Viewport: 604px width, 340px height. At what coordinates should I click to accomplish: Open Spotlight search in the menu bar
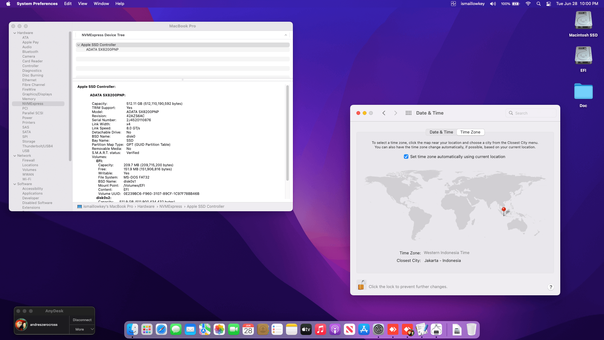pyautogui.click(x=539, y=4)
